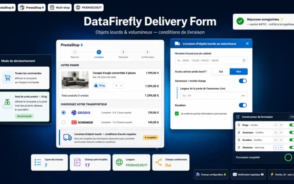
Task: Select Oui for heavy truck access
Action: [220, 72]
